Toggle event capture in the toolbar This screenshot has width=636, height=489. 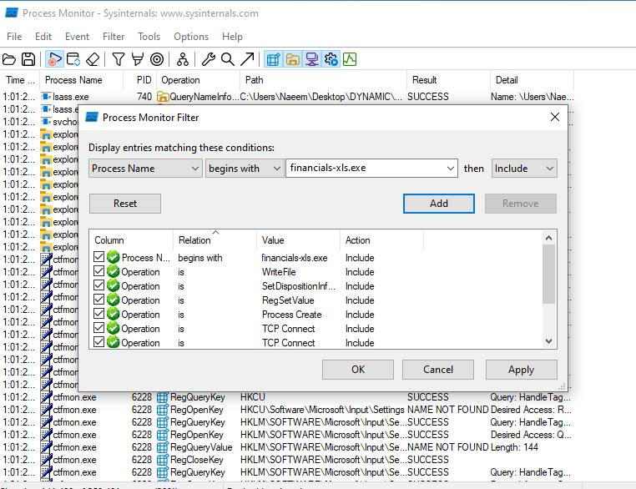54,59
